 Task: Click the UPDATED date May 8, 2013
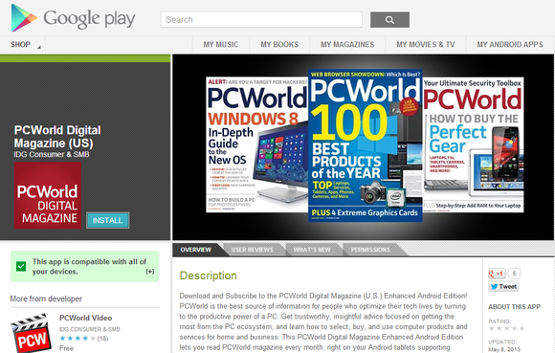[x=504, y=349]
